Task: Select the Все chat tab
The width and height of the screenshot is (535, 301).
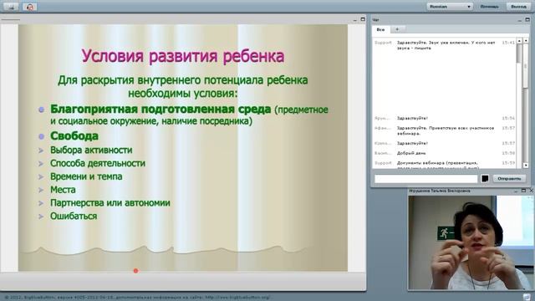Action: pyautogui.click(x=380, y=30)
